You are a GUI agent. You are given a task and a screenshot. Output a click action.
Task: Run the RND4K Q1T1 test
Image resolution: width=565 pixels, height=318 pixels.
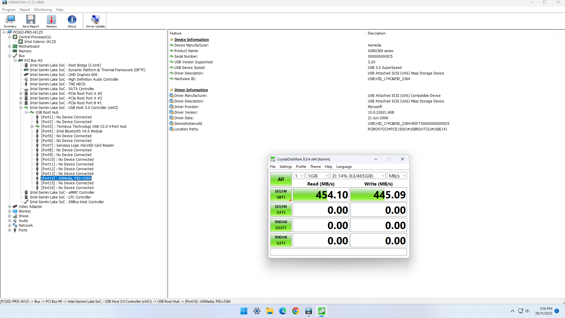click(281, 240)
